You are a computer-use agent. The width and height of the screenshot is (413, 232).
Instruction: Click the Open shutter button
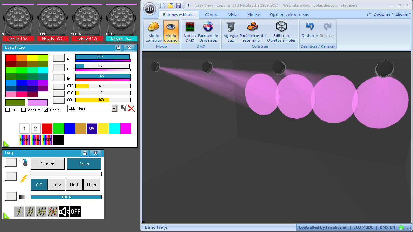84,164
